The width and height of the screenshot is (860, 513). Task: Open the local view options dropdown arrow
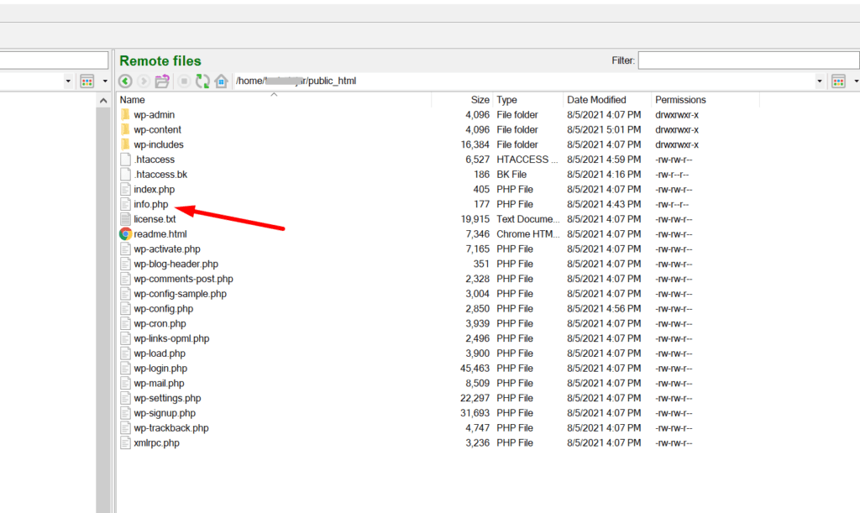(x=105, y=81)
